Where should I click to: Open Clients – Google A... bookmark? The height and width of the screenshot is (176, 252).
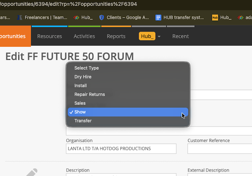coord(124,17)
